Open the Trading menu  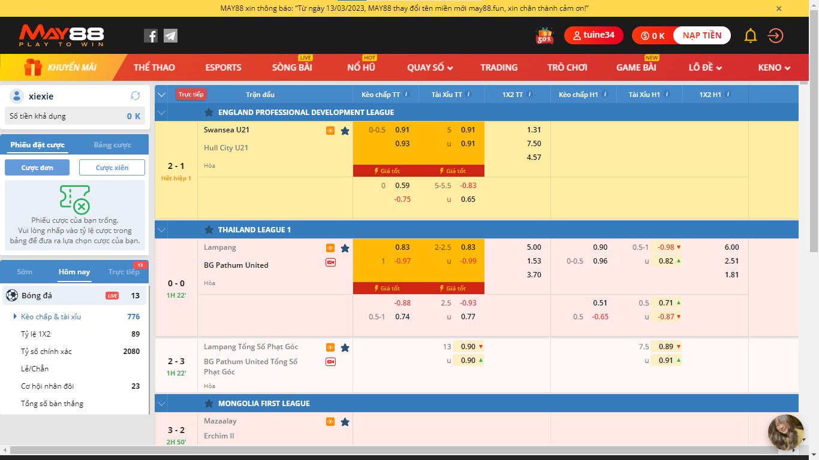pyautogui.click(x=499, y=68)
